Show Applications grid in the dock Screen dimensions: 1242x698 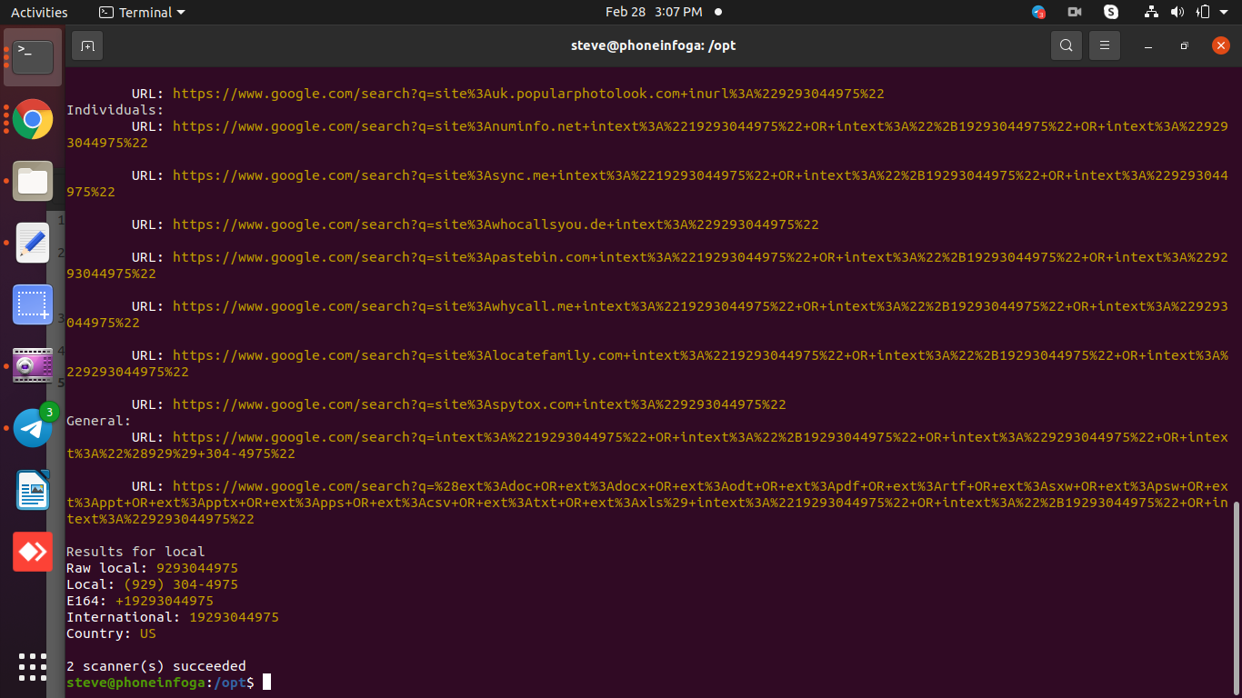[33, 667]
